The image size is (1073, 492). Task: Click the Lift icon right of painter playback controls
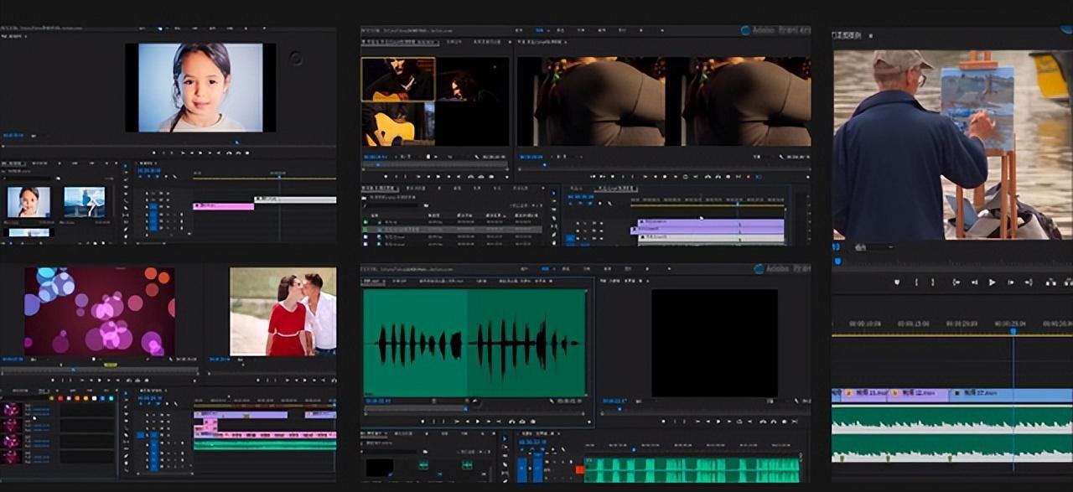click(1050, 282)
